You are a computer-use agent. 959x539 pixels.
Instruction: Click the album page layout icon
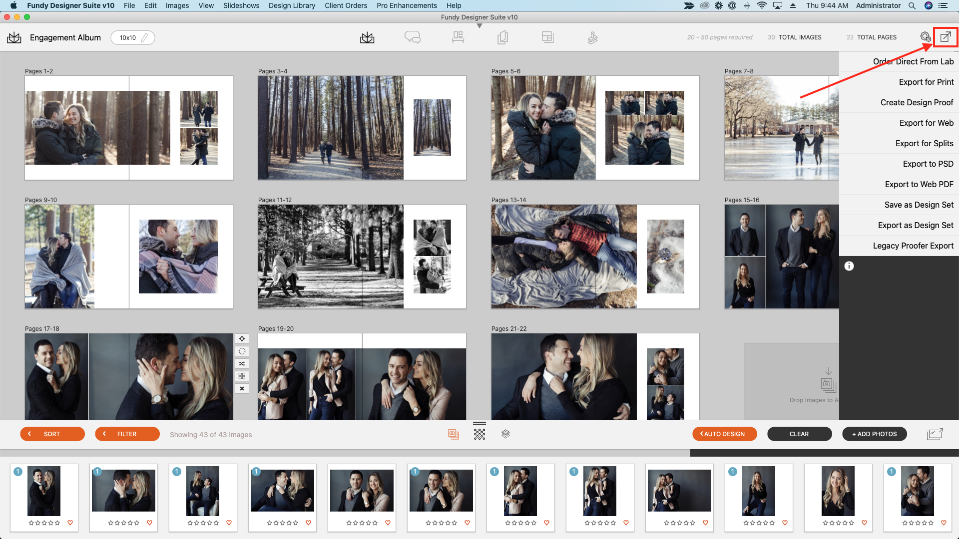point(547,37)
